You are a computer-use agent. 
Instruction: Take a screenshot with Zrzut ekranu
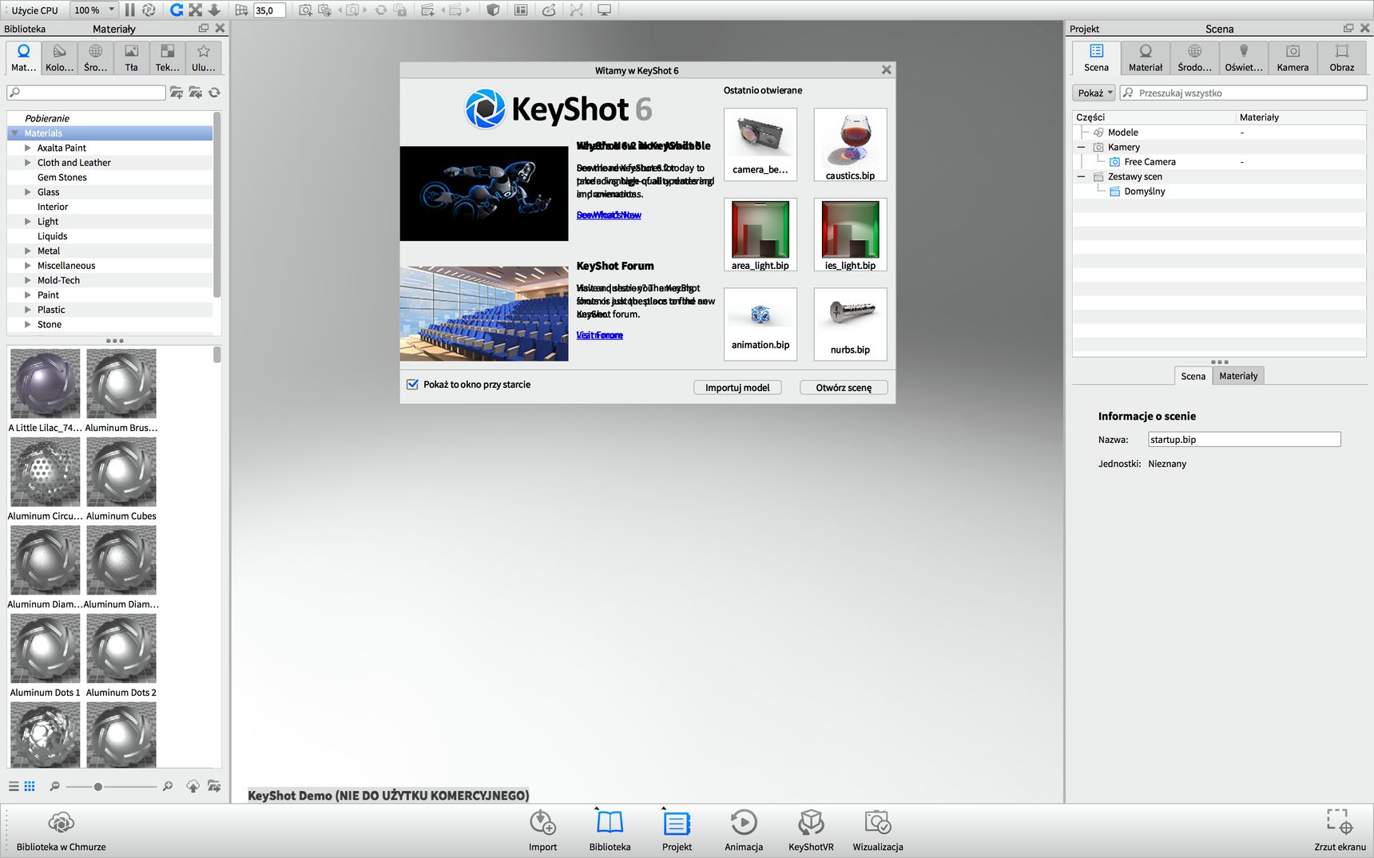(x=1340, y=830)
